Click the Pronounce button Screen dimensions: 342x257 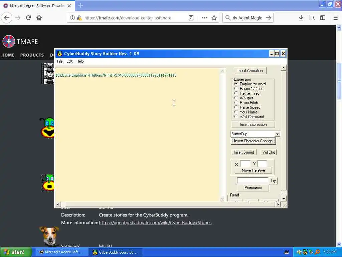(253, 188)
